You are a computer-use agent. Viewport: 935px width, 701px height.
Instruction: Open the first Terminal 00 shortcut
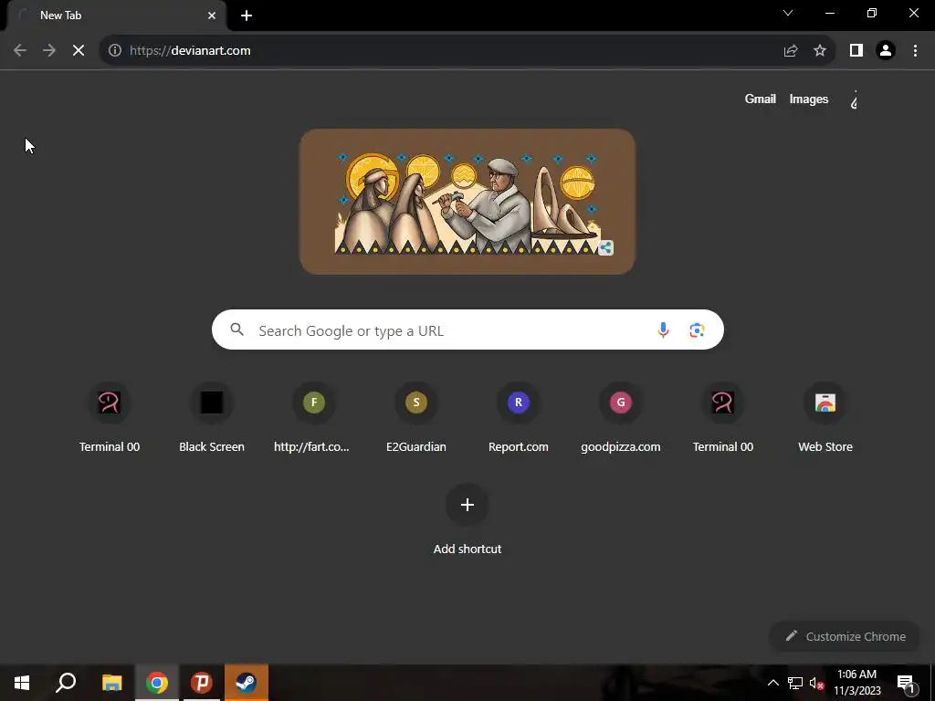[x=110, y=417]
